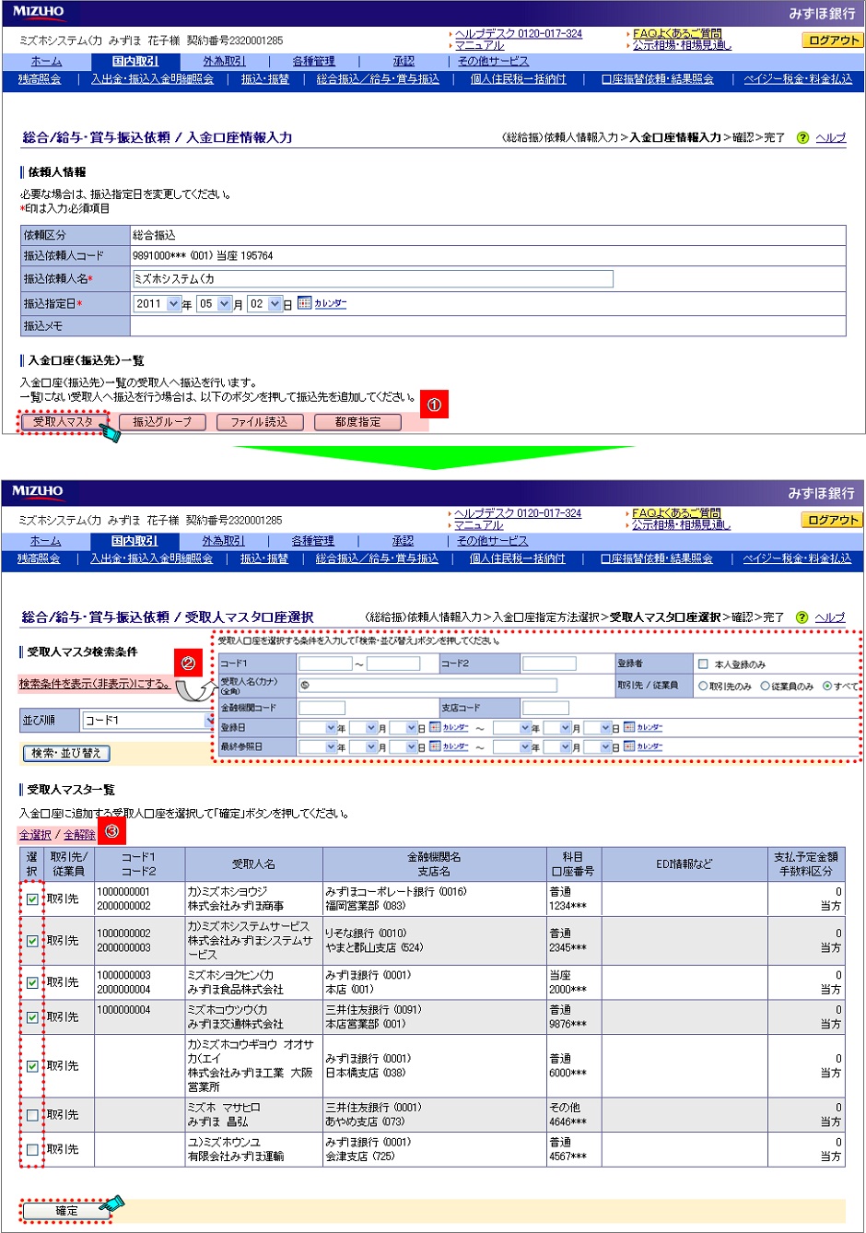Open その他サービス menu on 受取人マスタ口座選択 page
This screenshot has height=1233, width=866.
(x=492, y=541)
